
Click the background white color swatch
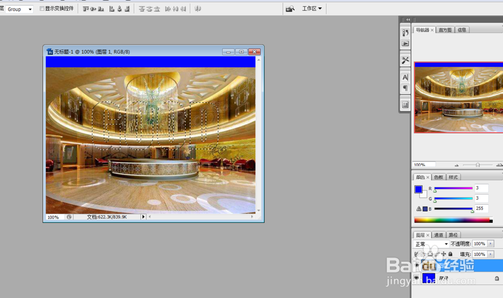point(424,195)
